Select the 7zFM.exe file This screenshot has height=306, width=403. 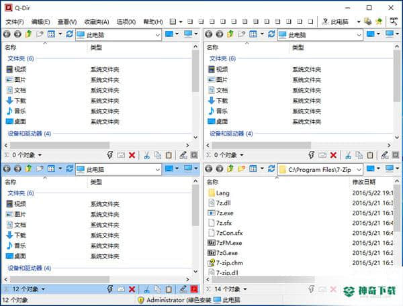[x=225, y=243]
